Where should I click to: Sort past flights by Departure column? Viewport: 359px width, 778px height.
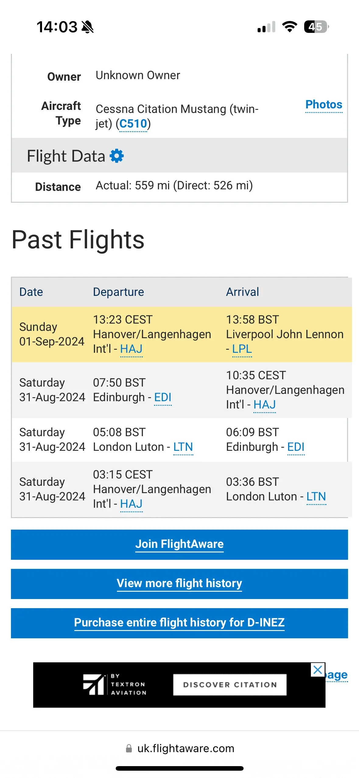(x=118, y=292)
